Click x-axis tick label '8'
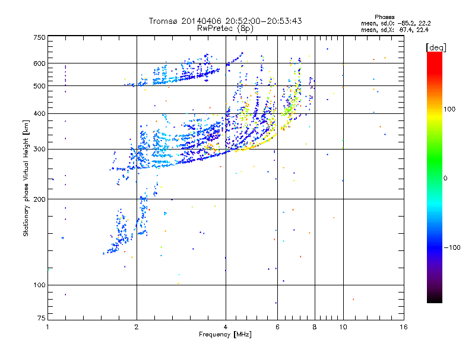 [315, 327]
